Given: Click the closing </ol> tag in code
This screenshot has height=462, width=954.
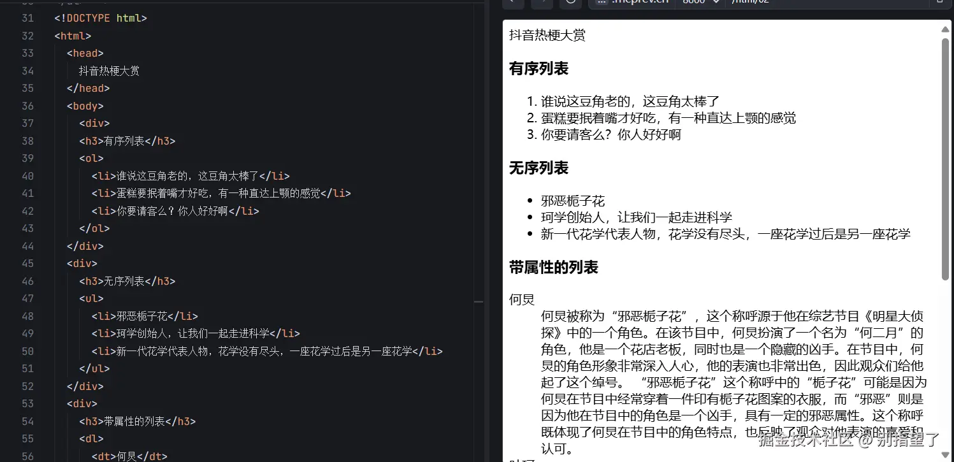Looking at the screenshot, I should pyautogui.click(x=94, y=228).
